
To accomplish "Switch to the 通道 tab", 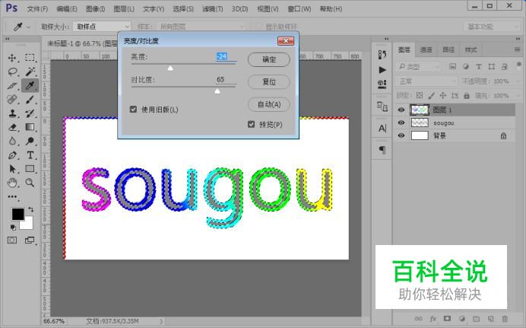I will point(426,50).
